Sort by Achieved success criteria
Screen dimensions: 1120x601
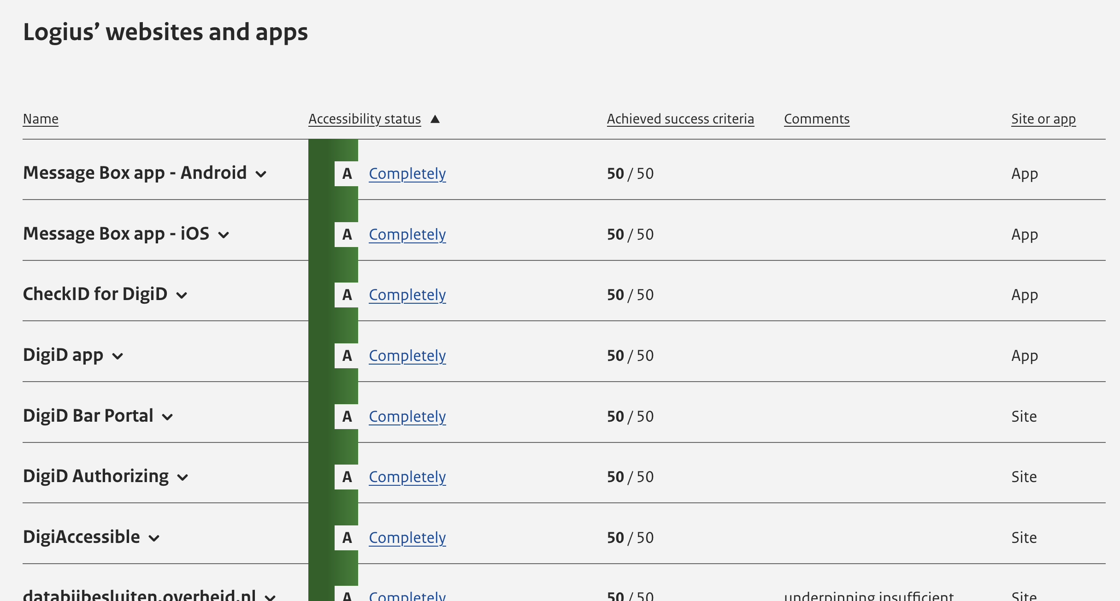[x=680, y=119]
